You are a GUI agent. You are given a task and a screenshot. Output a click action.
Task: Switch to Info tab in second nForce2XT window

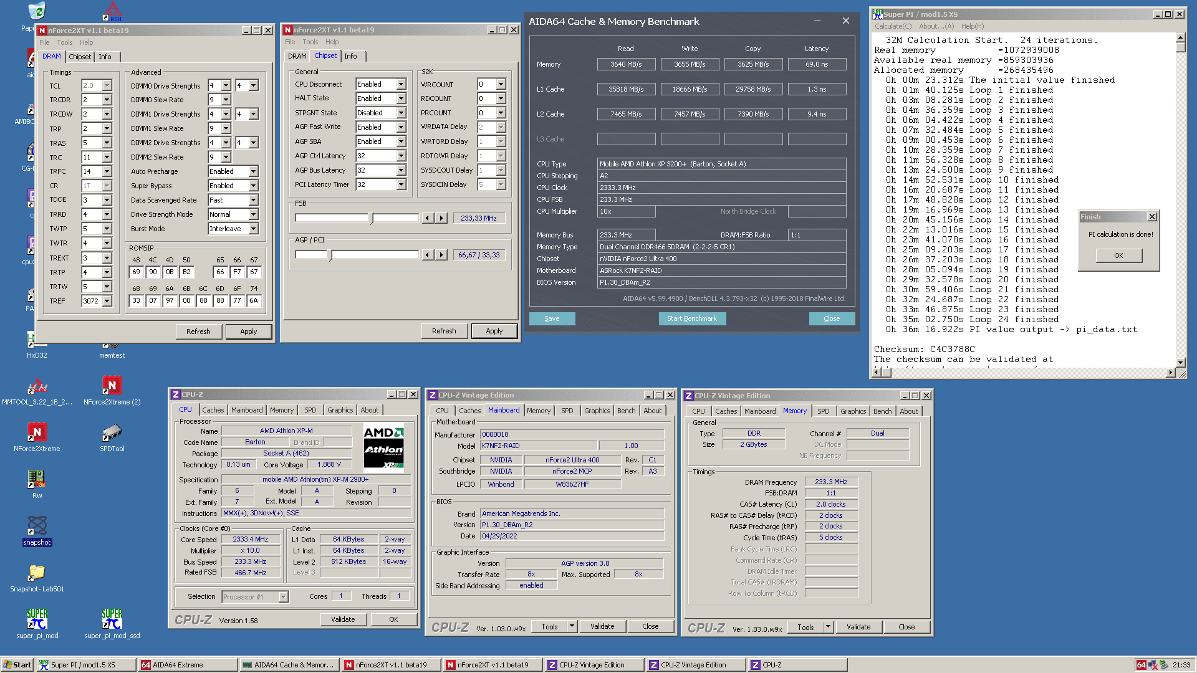(x=351, y=56)
